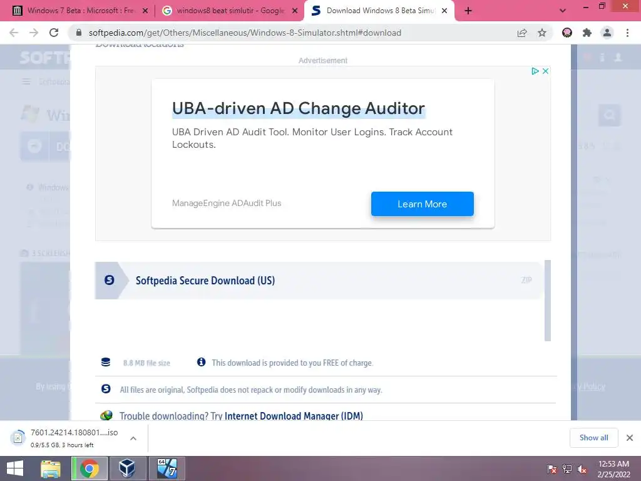Share this page icon in address bar
641x481 pixels.
pos(522,33)
